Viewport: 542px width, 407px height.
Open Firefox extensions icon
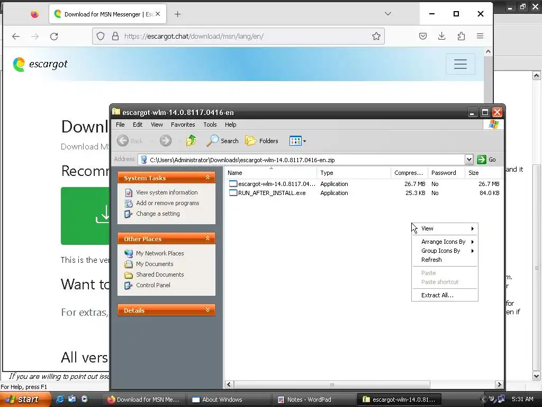461,36
